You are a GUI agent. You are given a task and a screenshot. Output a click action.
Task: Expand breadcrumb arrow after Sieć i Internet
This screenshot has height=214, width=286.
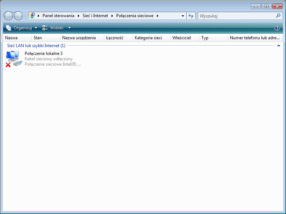click(112, 16)
